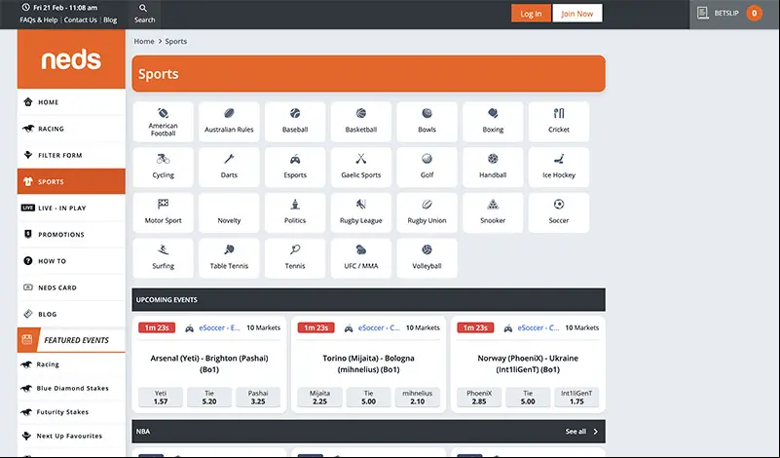This screenshot has height=458, width=780.
Task: Select the Gaelic Sports tile
Action: coord(360,168)
